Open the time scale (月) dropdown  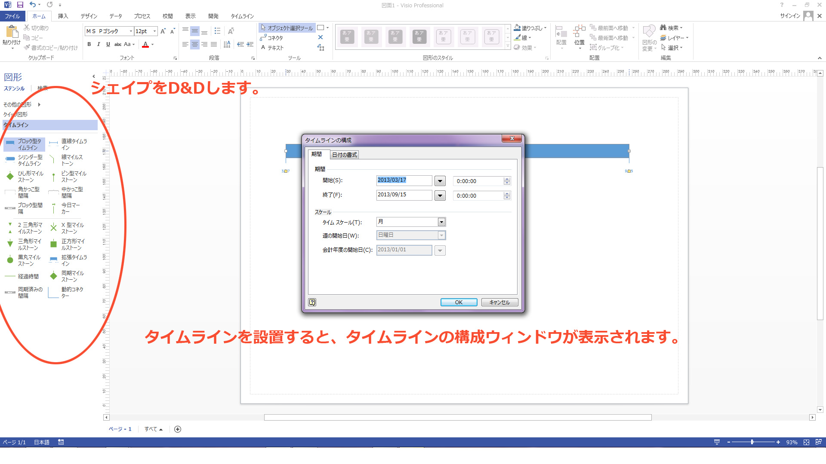pyautogui.click(x=441, y=222)
